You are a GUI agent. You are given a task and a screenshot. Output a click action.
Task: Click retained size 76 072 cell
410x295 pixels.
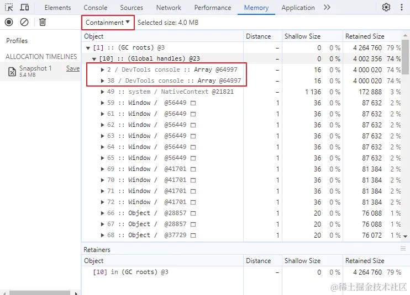click(372, 235)
